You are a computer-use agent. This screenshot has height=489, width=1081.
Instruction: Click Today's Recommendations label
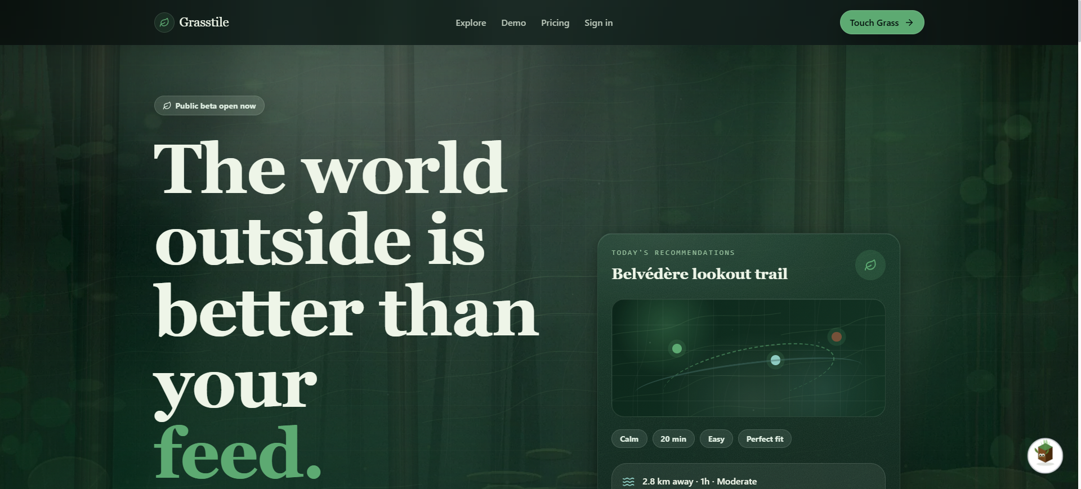pos(673,253)
